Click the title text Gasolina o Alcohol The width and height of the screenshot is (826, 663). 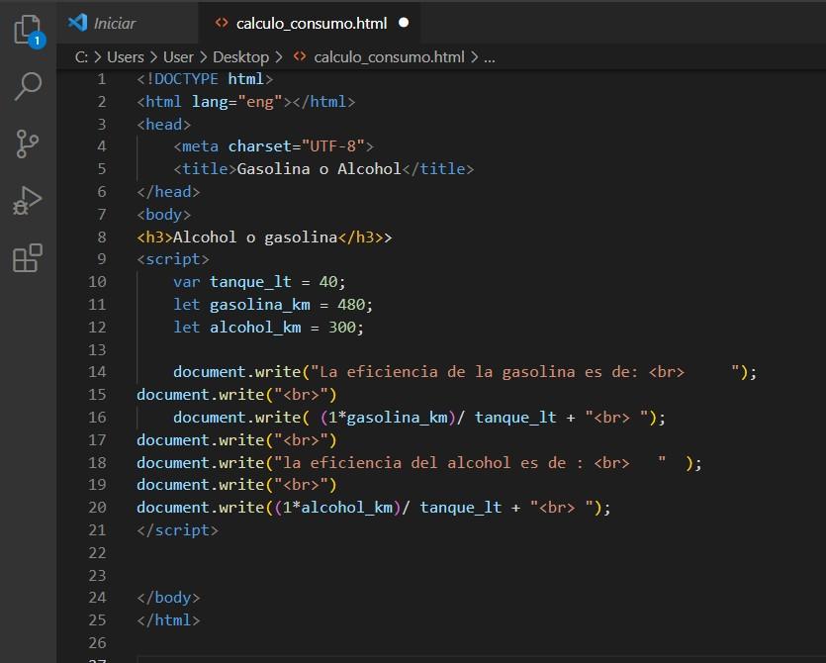[320, 169]
